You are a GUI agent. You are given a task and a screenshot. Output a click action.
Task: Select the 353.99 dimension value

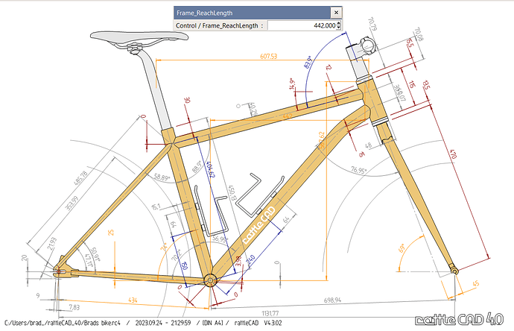pyautogui.click(x=72, y=203)
